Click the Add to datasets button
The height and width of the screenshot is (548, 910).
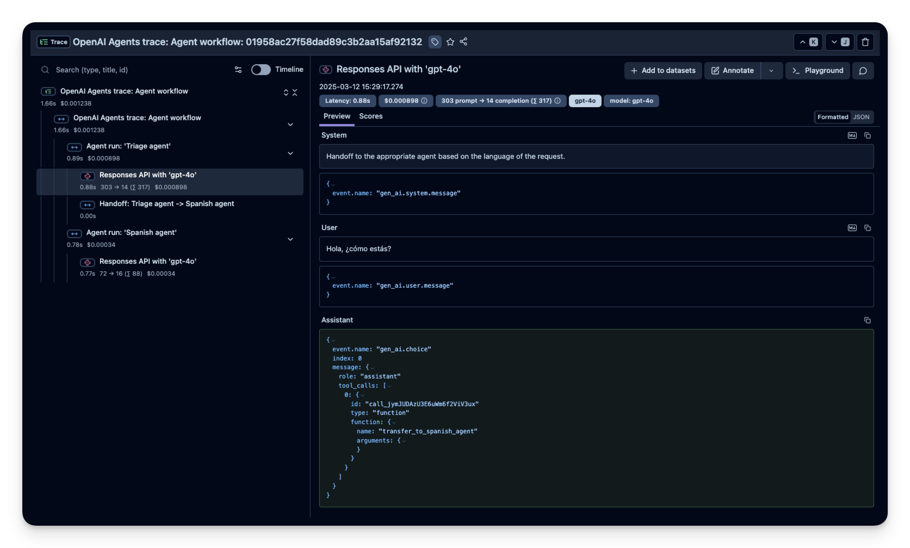coord(663,71)
